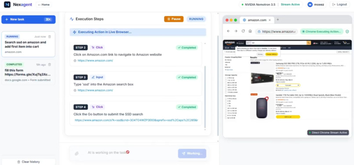Click the Nexagent logo icon
This screenshot has width=354, height=165.
coord(7,4)
